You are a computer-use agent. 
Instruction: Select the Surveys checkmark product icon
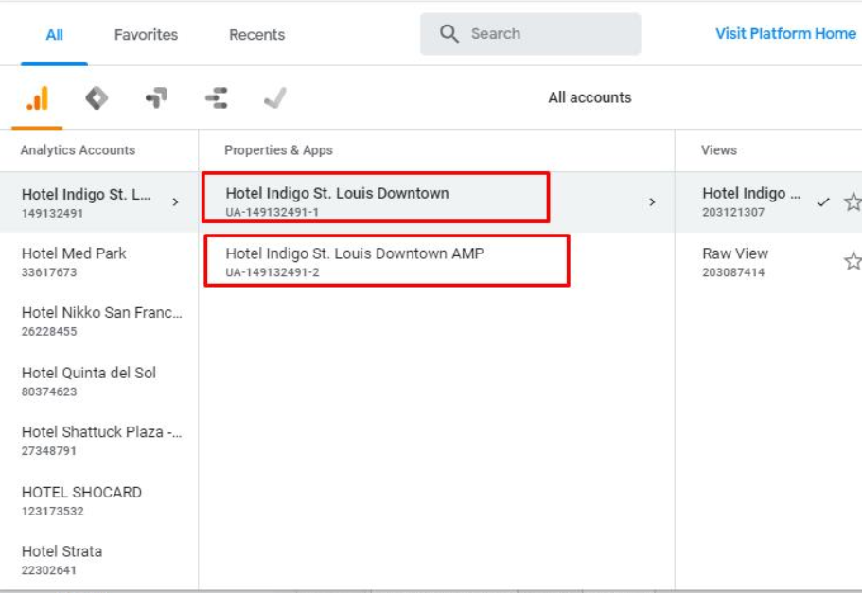tap(274, 98)
